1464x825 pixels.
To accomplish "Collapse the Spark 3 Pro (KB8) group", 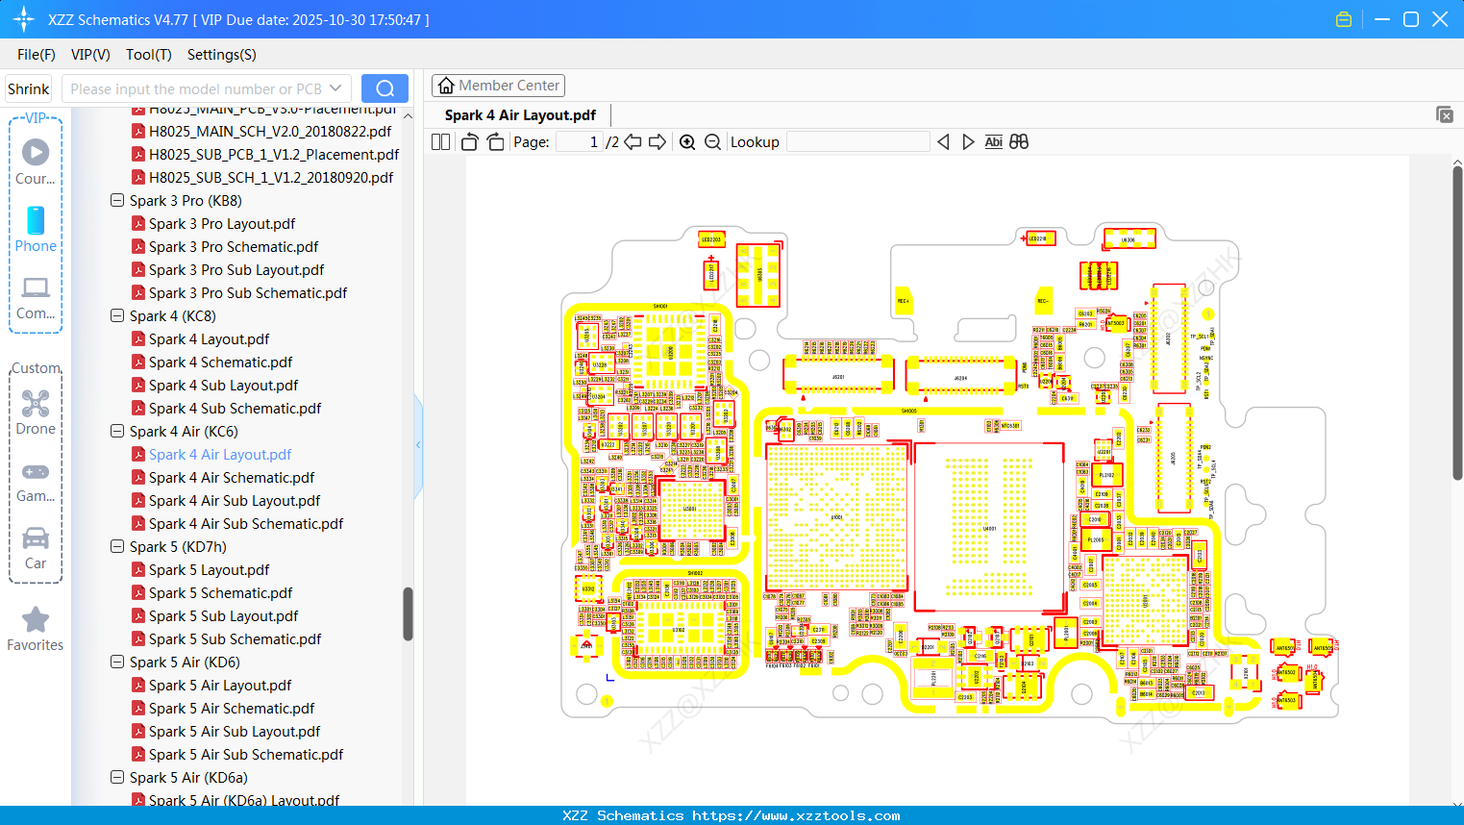I will pos(116,200).
